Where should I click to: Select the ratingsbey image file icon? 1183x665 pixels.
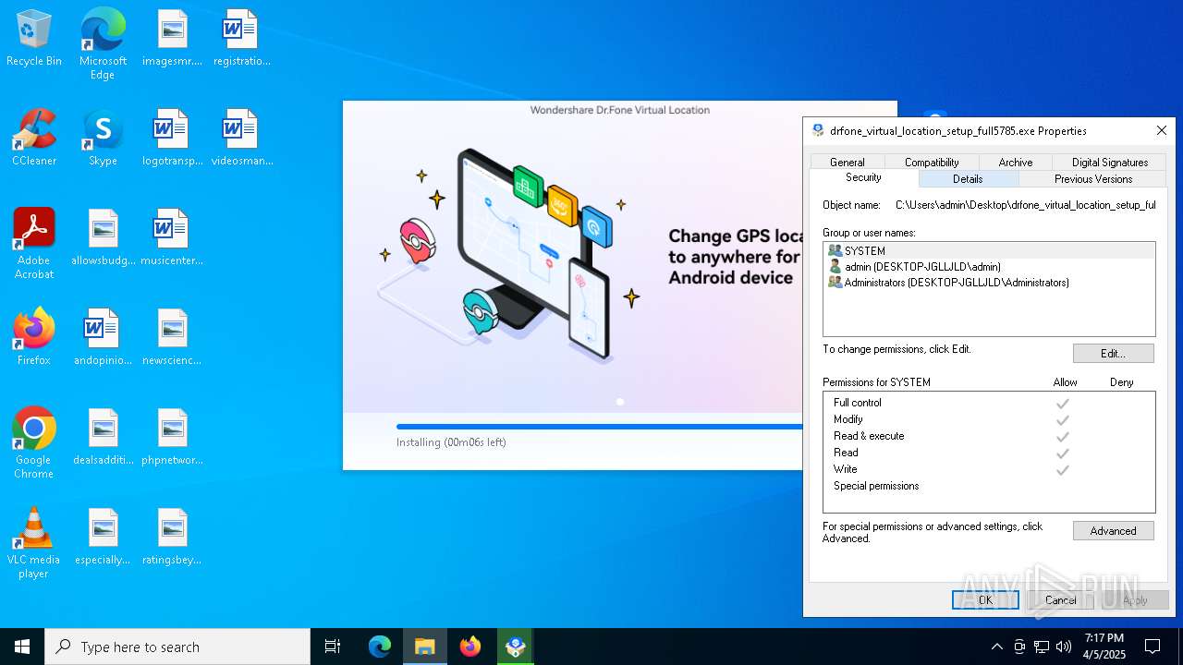click(x=172, y=537)
